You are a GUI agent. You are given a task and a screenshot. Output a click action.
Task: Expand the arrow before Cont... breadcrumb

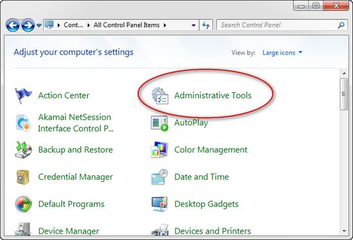(59, 25)
